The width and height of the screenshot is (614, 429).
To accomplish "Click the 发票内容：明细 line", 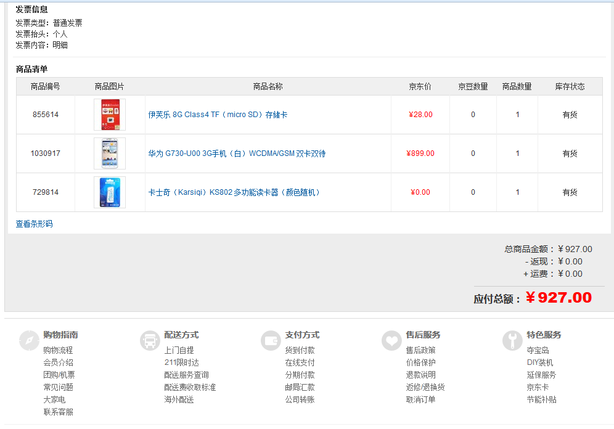I will pyautogui.click(x=41, y=45).
